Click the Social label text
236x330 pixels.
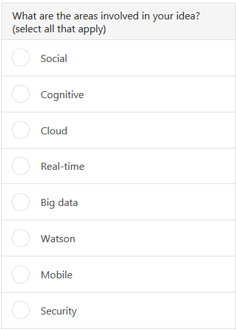(x=54, y=59)
